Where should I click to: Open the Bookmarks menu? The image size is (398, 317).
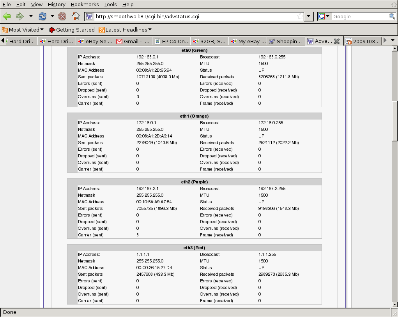[85, 4]
